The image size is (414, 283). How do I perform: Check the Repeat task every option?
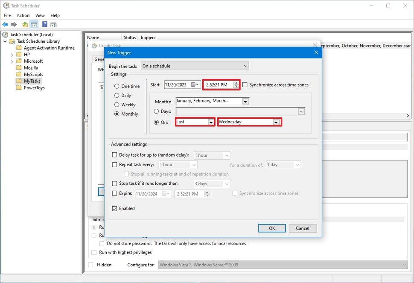[115, 164]
